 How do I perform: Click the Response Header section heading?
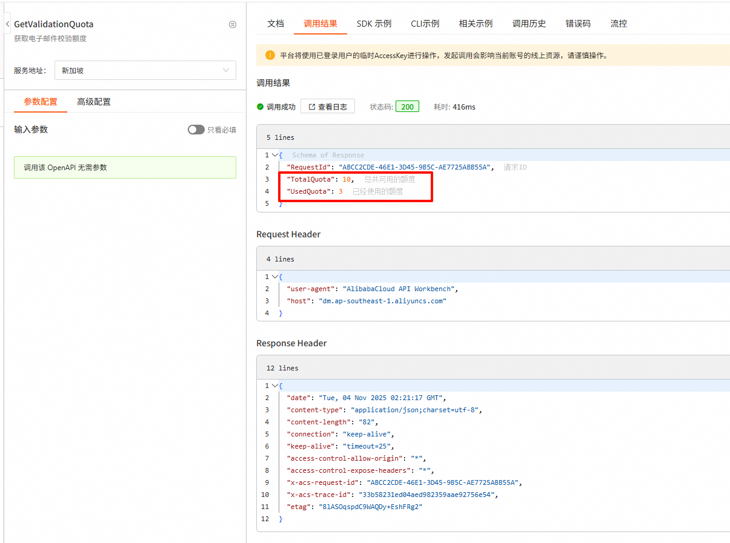(x=291, y=343)
